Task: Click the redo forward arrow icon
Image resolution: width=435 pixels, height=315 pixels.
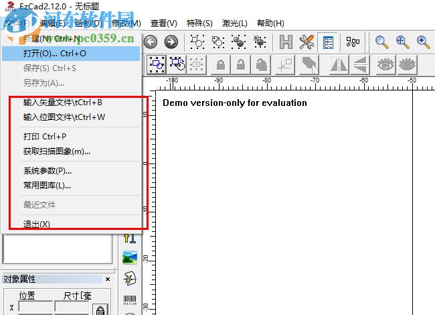Action: pos(171,42)
